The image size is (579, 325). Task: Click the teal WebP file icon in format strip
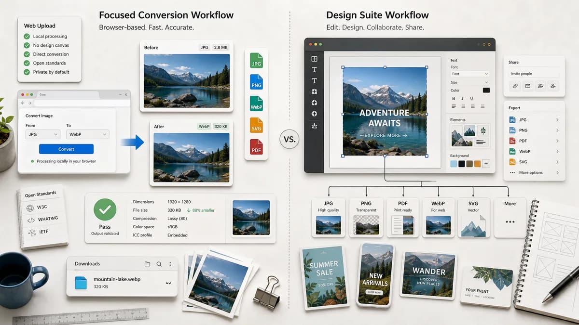click(x=256, y=104)
